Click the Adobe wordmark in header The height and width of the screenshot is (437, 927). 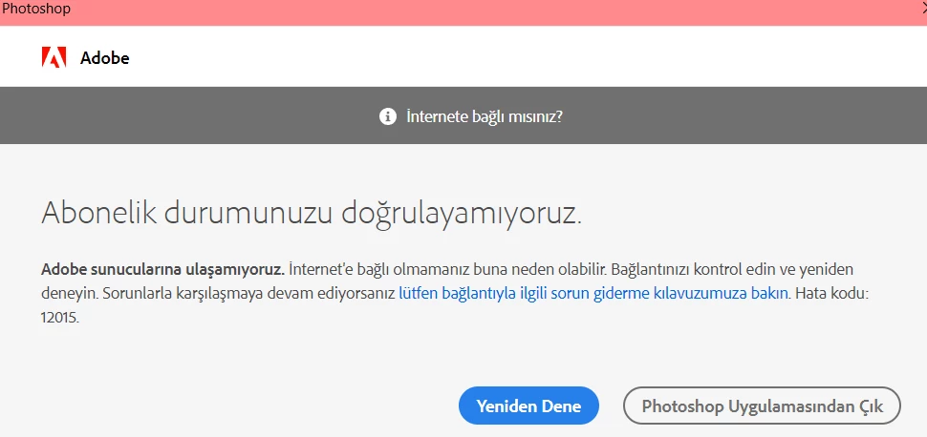point(104,58)
